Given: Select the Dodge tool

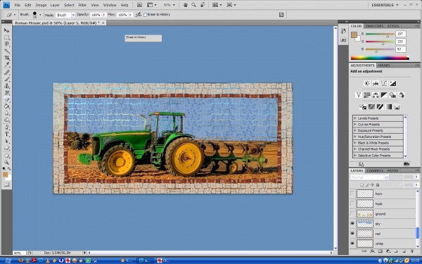Looking at the screenshot, I should [7, 120].
